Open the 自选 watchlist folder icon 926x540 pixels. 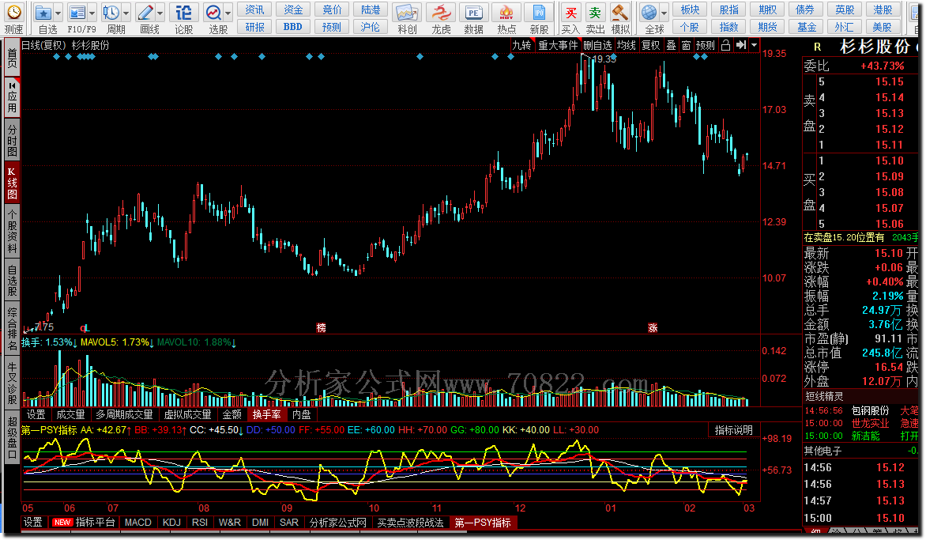point(43,13)
